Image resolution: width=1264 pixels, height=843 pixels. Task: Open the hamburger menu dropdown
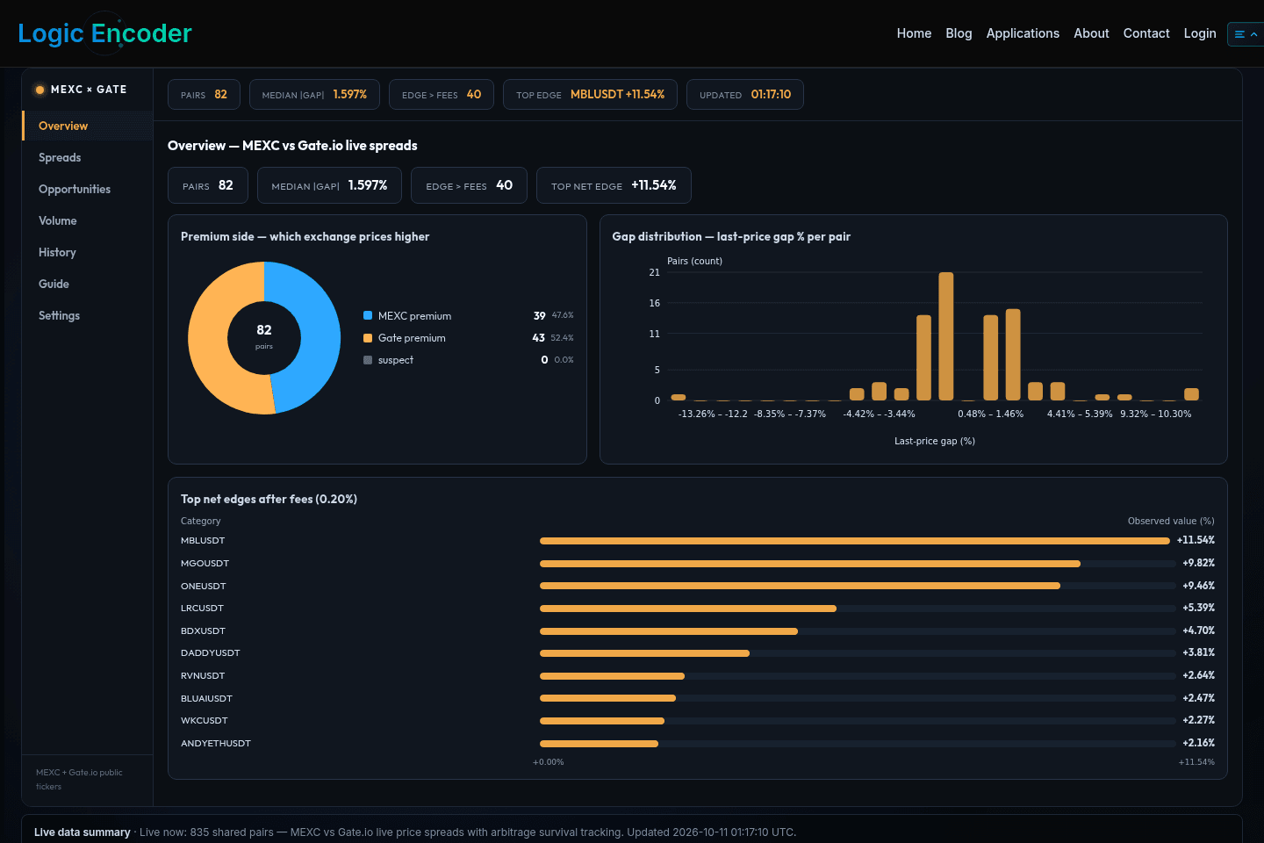click(x=1246, y=34)
